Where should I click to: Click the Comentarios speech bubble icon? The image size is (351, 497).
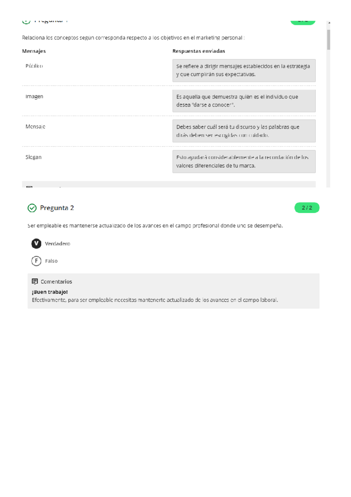[x=35, y=281]
